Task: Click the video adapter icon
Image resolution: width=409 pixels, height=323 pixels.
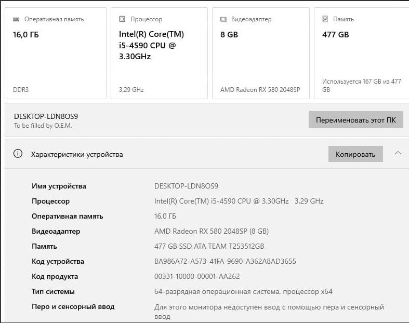Action: (x=223, y=19)
